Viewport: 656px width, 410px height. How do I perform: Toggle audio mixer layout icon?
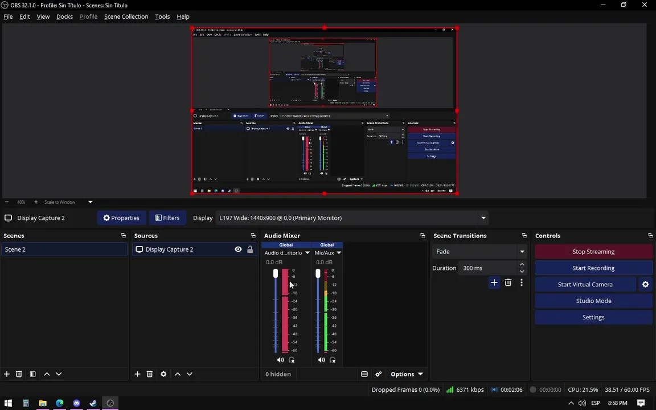pos(364,374)
